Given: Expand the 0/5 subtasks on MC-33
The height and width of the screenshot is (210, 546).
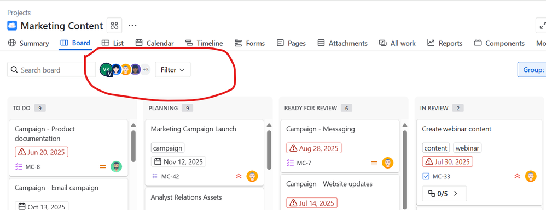Looking at the screenshot, I should coord(444,194).
